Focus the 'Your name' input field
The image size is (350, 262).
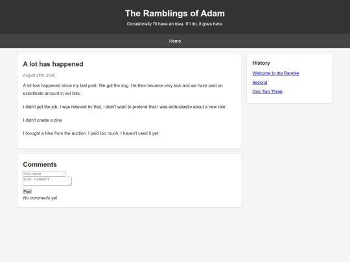coord(44,173)
